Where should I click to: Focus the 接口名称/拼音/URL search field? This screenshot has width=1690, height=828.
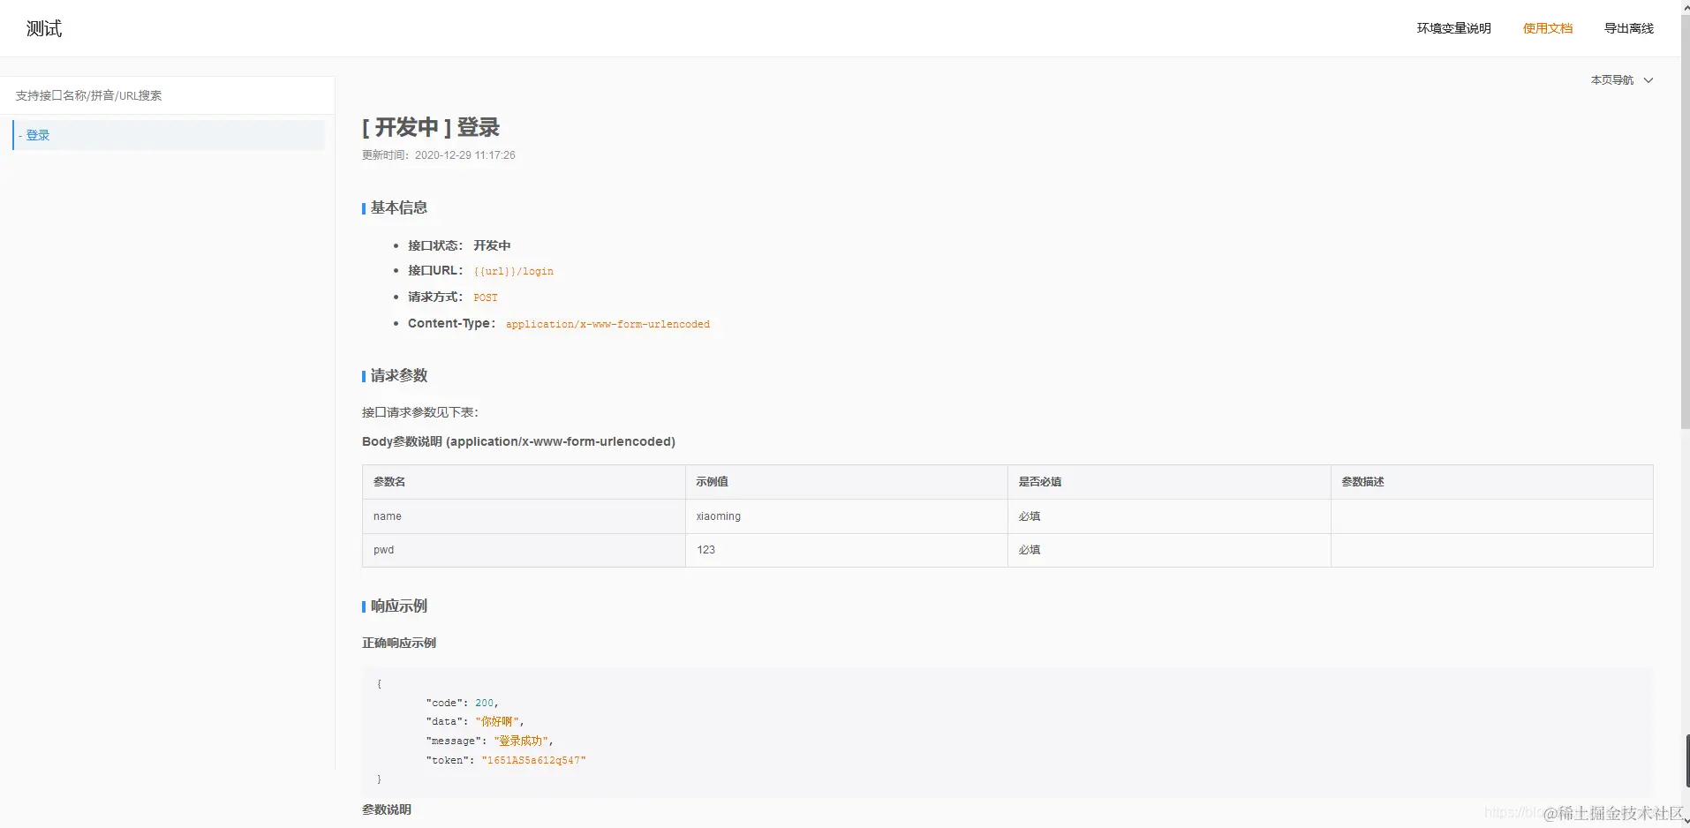tap(167, 95)
